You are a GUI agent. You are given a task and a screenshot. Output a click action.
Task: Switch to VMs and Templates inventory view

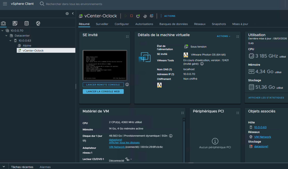tap(15, 23)
